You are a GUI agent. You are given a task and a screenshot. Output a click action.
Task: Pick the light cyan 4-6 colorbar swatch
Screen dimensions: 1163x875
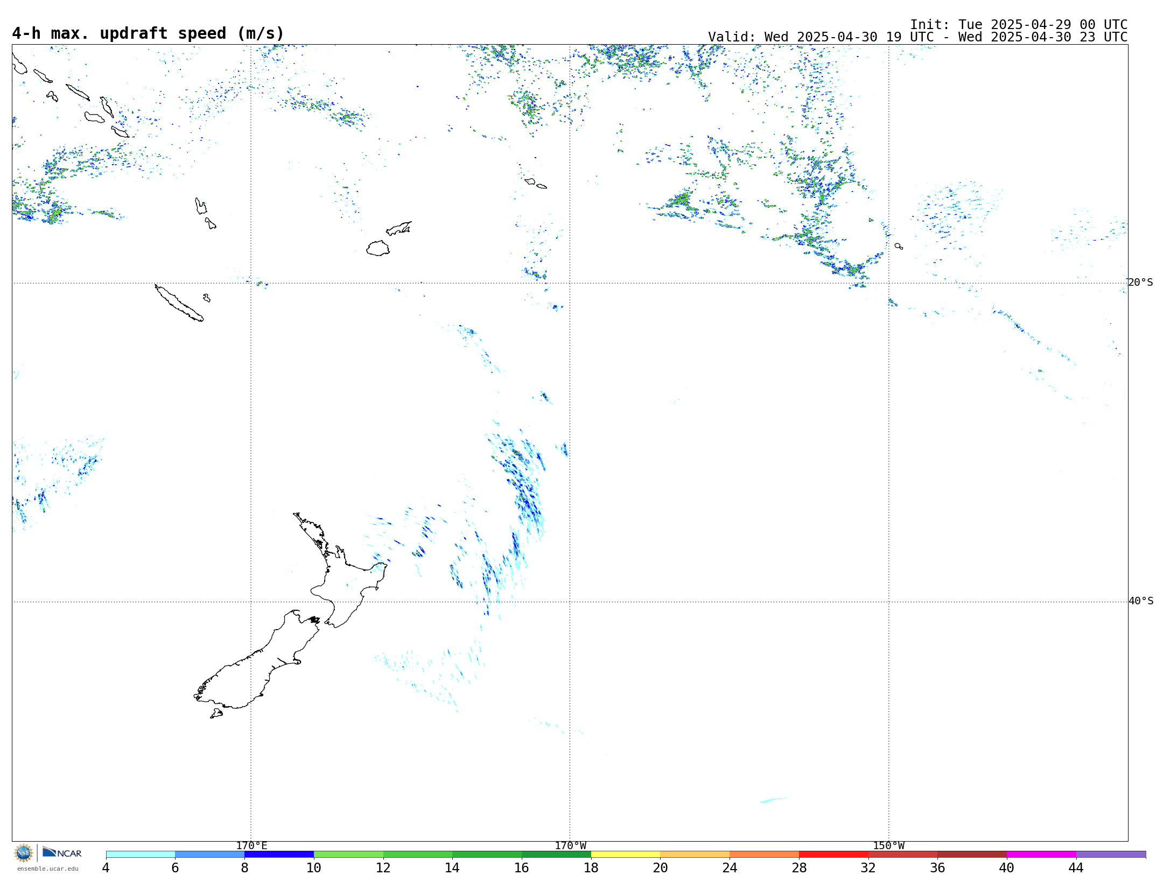tap(141, 855)
